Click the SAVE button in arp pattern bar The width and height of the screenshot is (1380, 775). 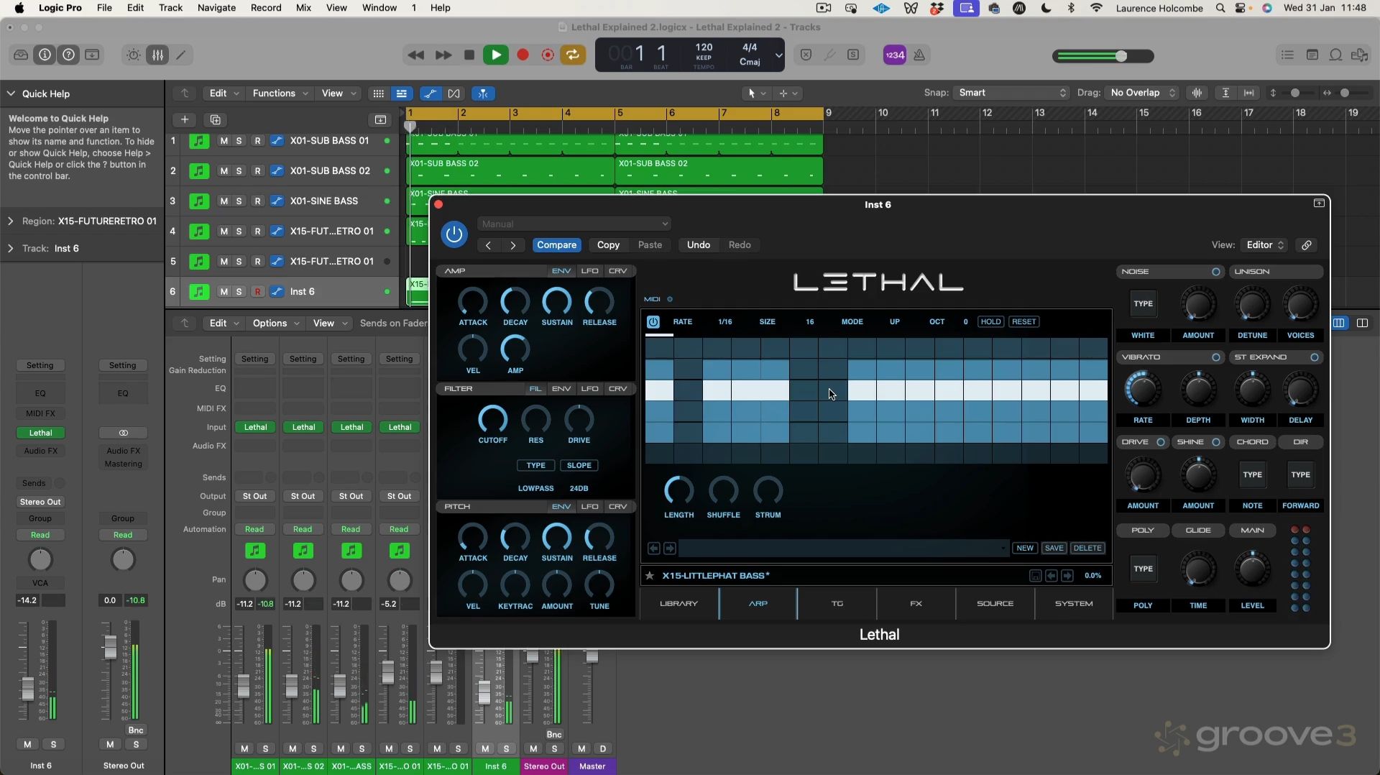[1054, 549]
